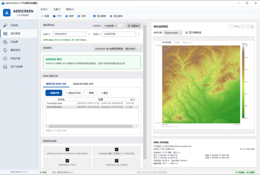Viewport: 260px width, 175px height.
Task: Click the panel scroll-down arrow
Action: click(145, 166)
